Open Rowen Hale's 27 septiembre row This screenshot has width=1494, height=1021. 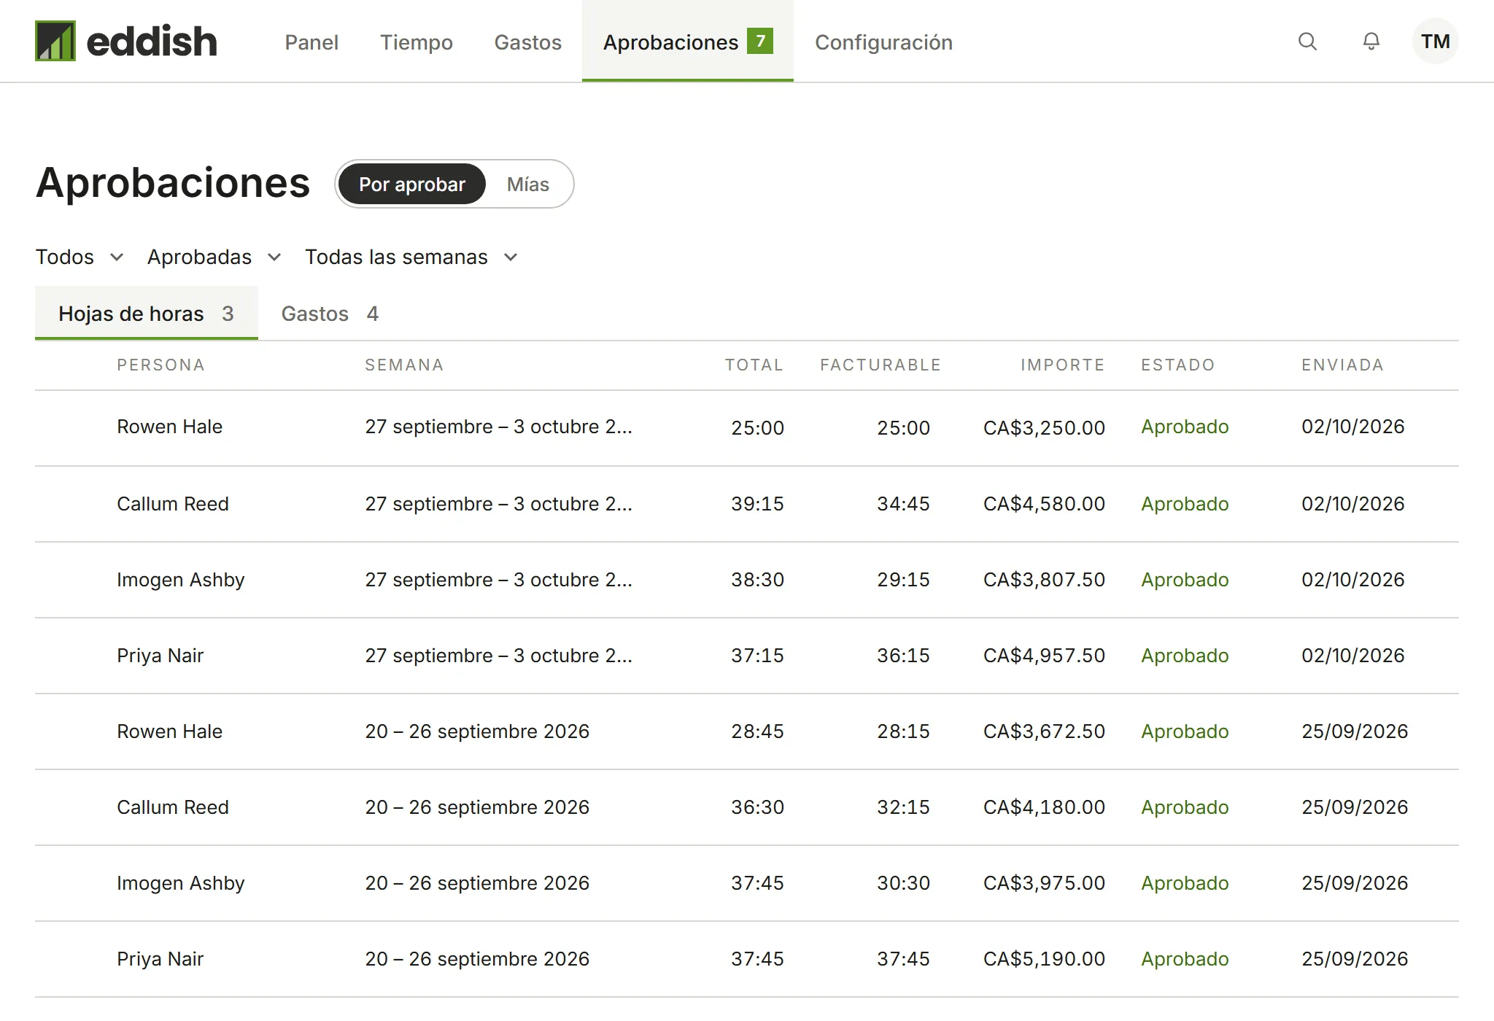[x=747, y=428]
